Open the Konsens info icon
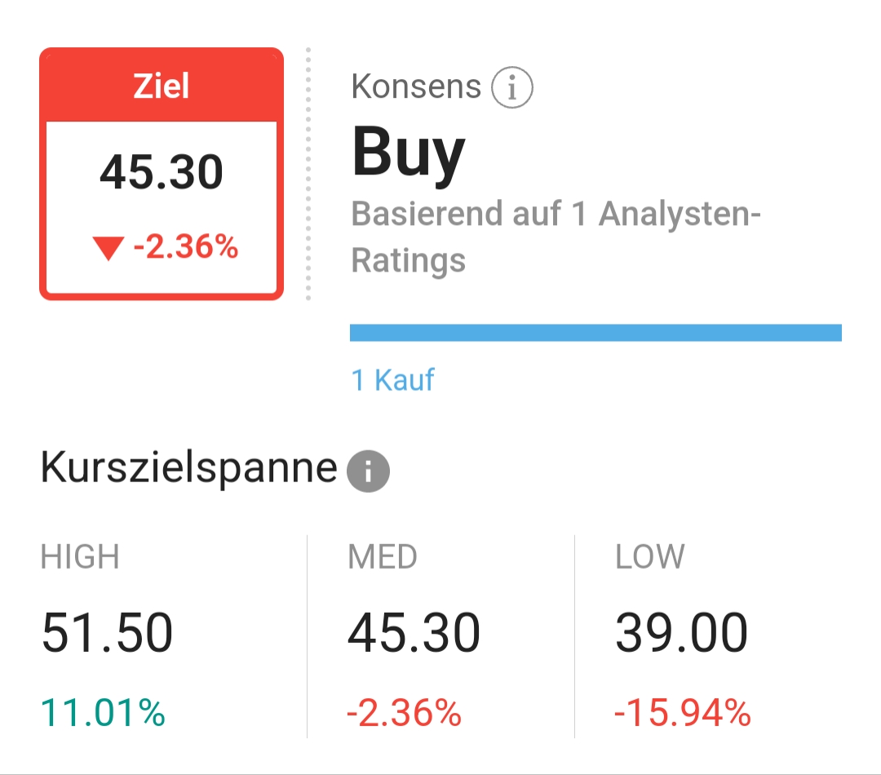The image size is (881, 775). [x=511, y=87]
